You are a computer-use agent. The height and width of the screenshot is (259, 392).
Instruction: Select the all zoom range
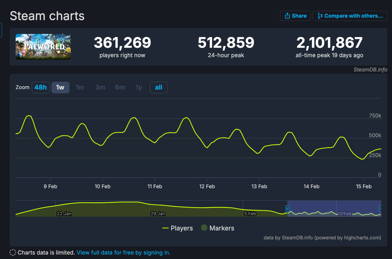click(x=159, y=87)
